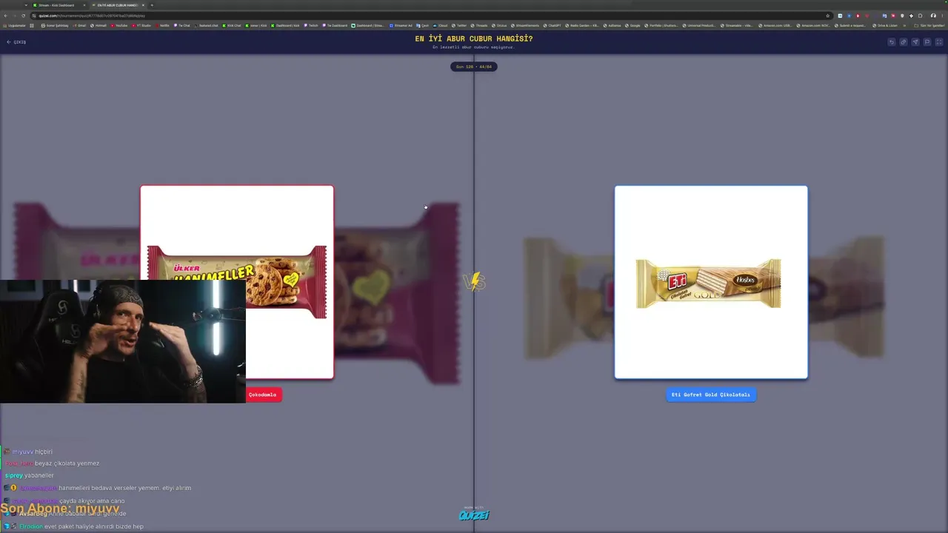Open the iCloud bookmark

click(x=441, y=25)
